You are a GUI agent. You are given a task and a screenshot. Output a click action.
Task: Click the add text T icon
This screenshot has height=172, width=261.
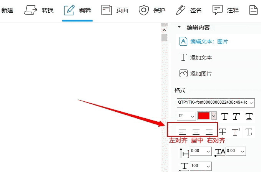point(183,57)
